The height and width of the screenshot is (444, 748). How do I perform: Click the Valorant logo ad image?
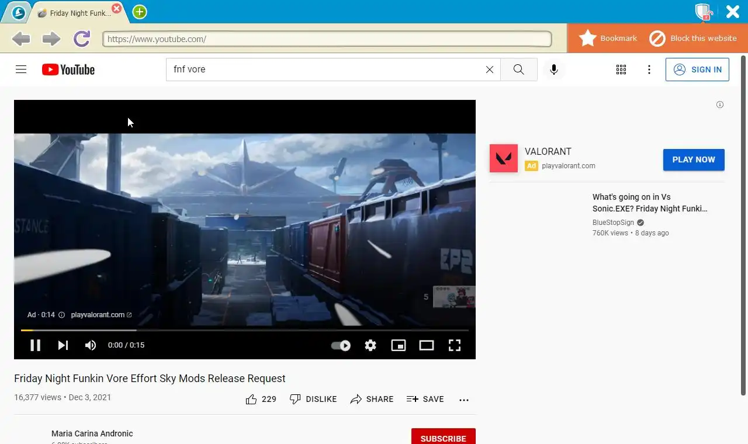pos(504,158)
